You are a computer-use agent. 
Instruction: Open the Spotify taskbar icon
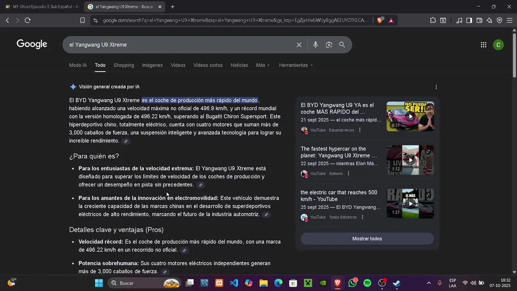pos(367,283)
